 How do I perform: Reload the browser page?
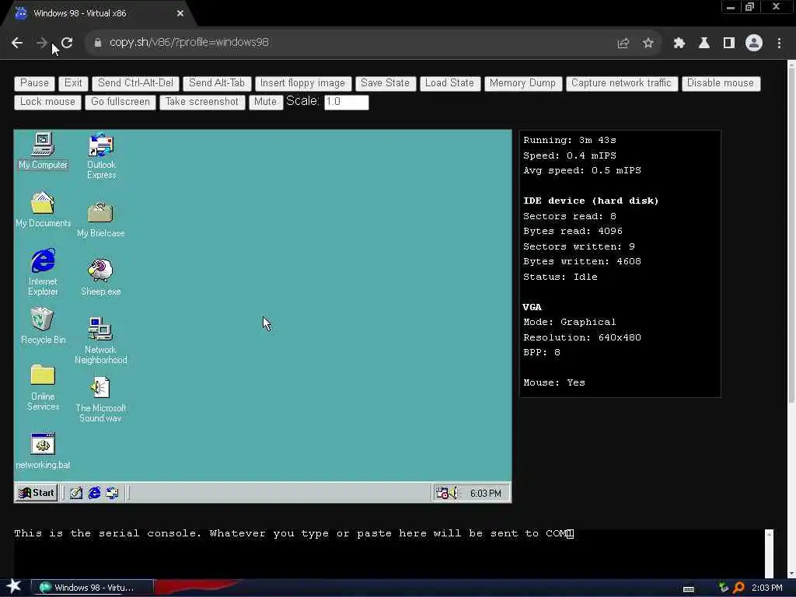click(67, 43)
